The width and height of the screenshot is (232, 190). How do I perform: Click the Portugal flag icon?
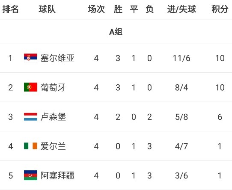pyautogui.click(x=30, y=87)
